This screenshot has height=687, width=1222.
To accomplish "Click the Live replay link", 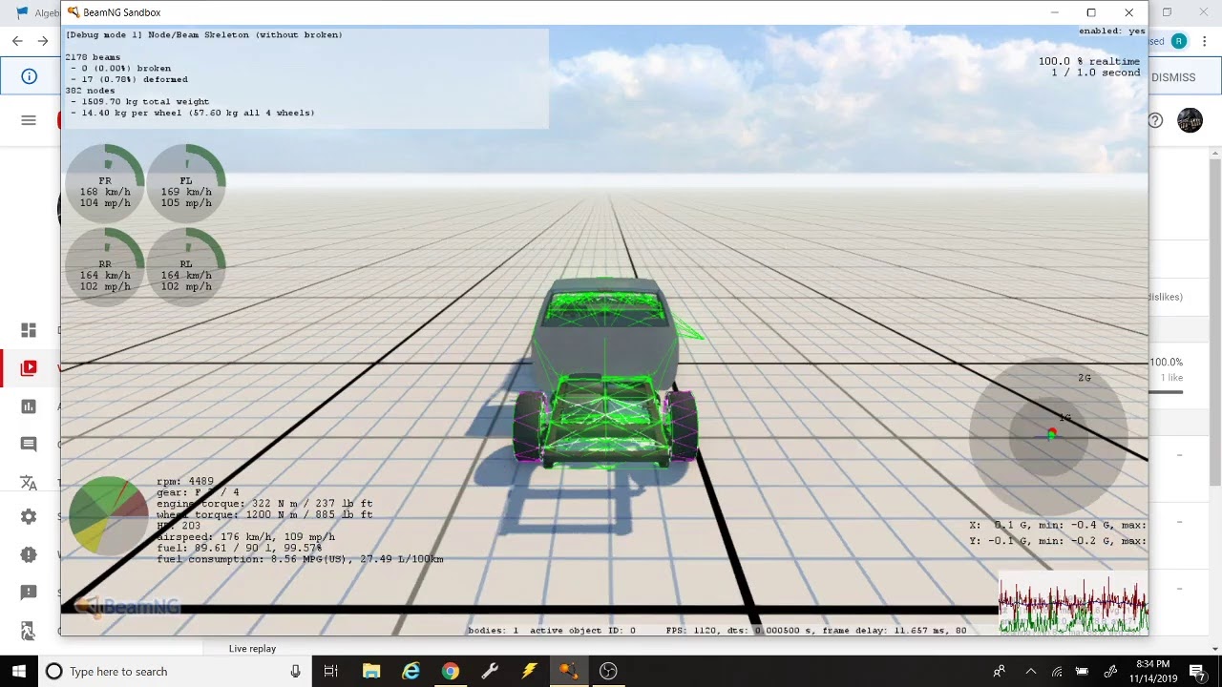I will coord(252,649).
